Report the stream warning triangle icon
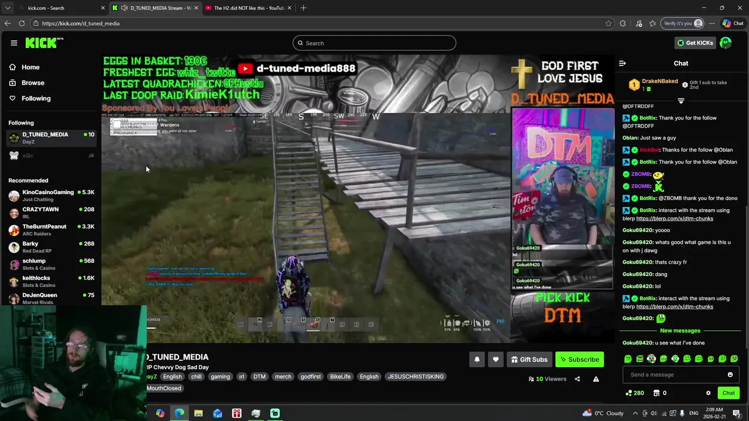The height and width of the screenshot is (421, 749). pos(596,379)
